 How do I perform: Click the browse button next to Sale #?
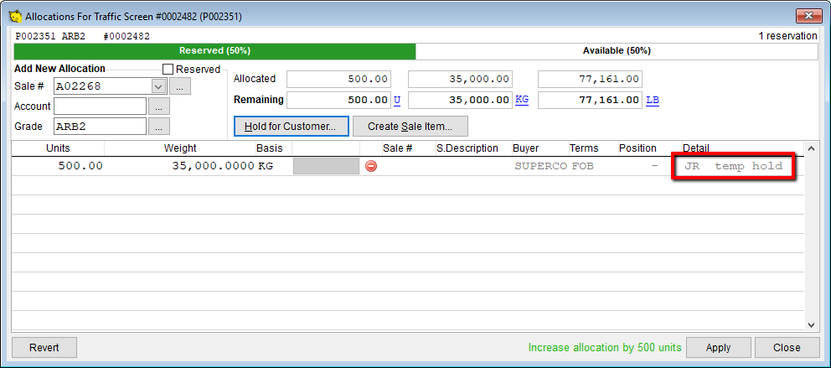[x=179, y=86]
